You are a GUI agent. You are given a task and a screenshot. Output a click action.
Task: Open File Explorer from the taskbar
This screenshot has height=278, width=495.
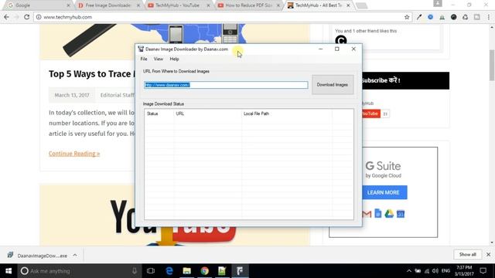187,271
